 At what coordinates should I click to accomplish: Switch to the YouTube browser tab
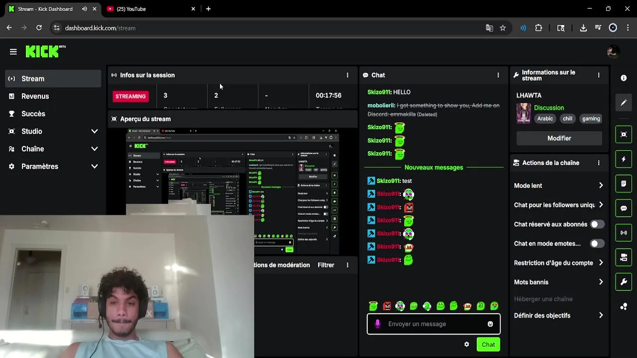(151, 9)
